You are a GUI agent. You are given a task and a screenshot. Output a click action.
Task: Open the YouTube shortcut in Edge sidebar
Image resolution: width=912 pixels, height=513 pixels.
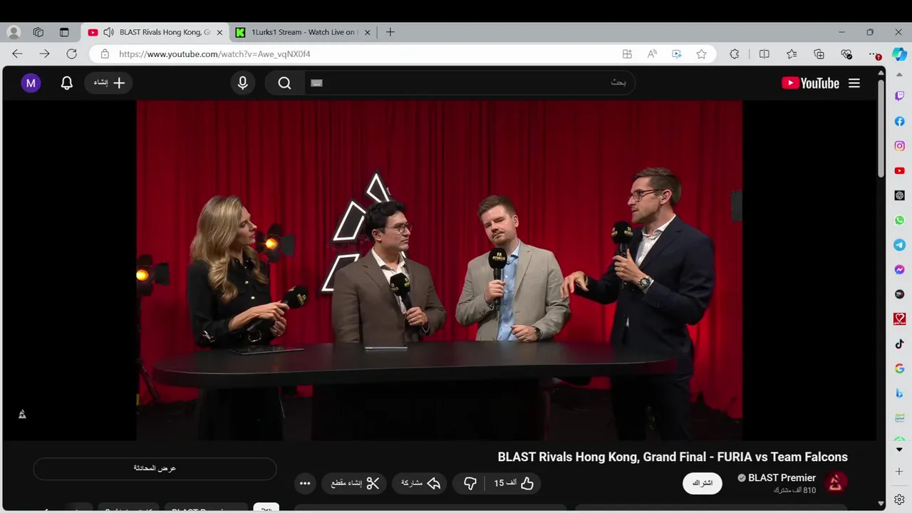[899, 171]
